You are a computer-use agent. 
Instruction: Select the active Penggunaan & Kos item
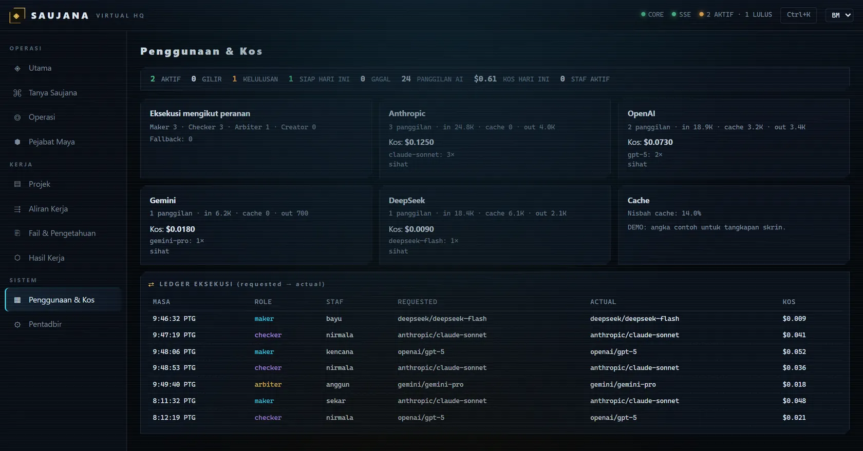click(x=63, y=300)
